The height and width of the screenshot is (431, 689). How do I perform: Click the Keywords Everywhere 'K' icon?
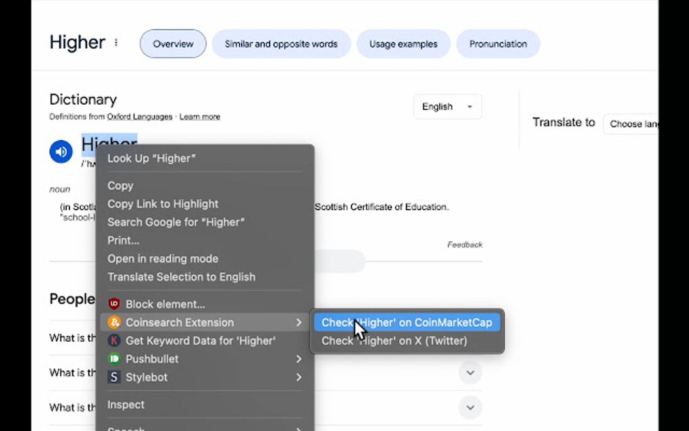[113, 340]
